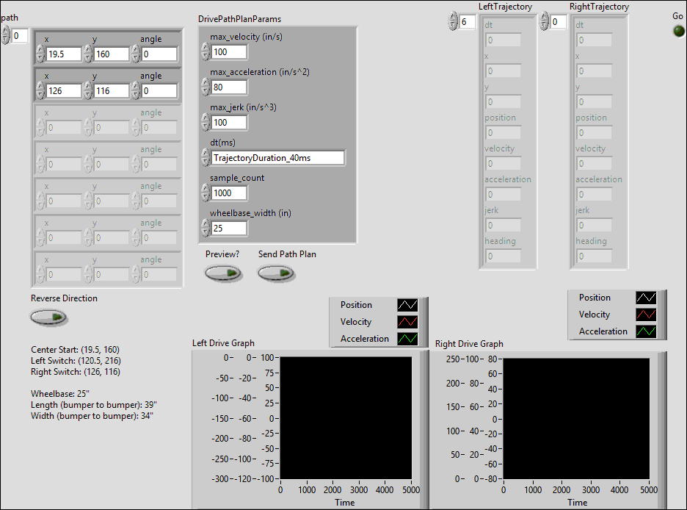Click the path array index stepper
Screen dimensions: 687x510
tap(6, 35)
